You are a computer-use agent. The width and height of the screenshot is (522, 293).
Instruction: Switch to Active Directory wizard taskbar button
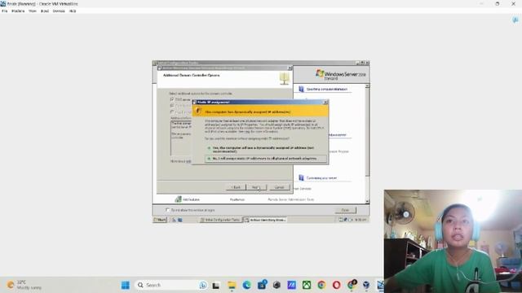[x=265, y=220]
